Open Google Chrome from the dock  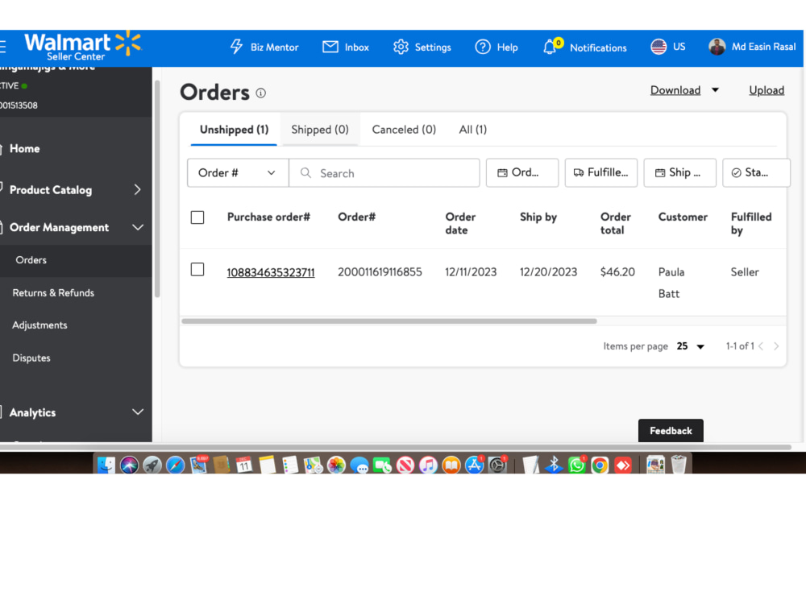click(600, 465)
